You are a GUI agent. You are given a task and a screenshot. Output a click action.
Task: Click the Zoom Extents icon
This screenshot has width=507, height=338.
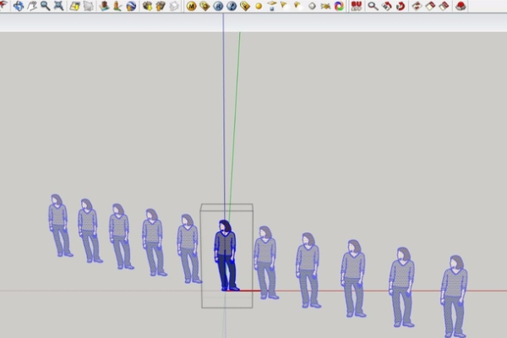[58, 6]
